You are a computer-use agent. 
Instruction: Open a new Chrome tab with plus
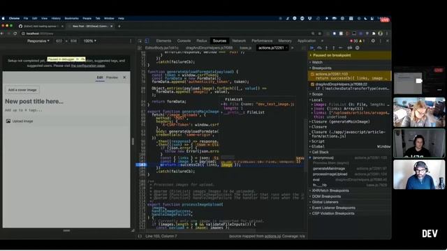coord(119,26)
